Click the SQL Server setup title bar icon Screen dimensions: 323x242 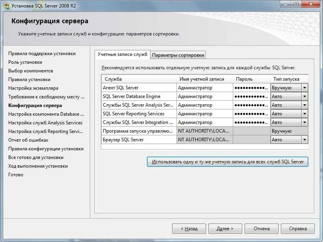[x=7, y=6]
